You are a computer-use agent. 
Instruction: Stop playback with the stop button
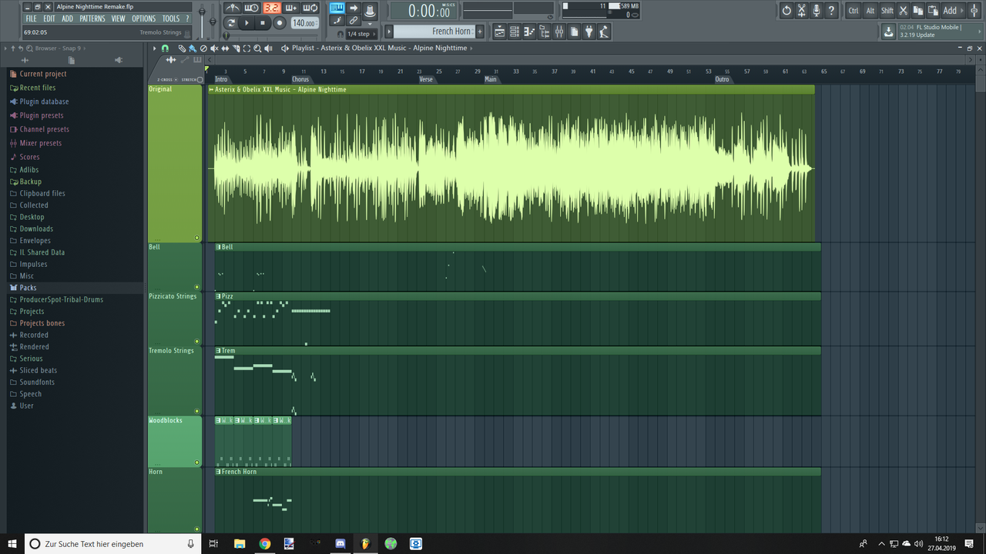pyautogui.click(x=263, y=23)
